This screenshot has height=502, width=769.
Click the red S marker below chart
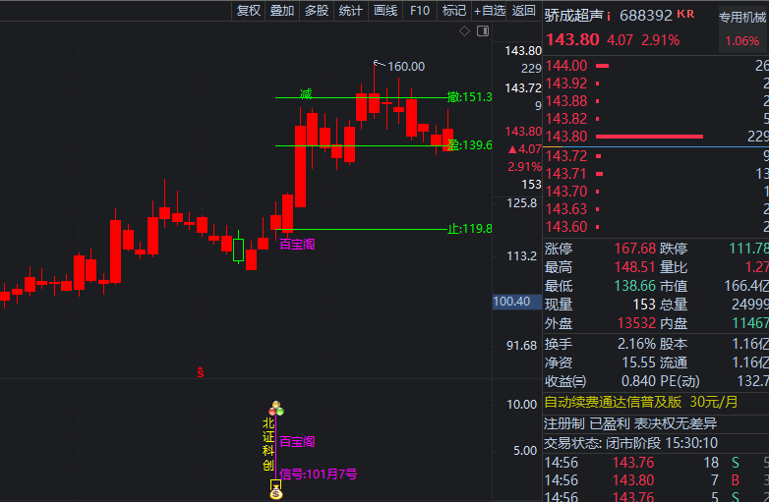click(201, 372)
